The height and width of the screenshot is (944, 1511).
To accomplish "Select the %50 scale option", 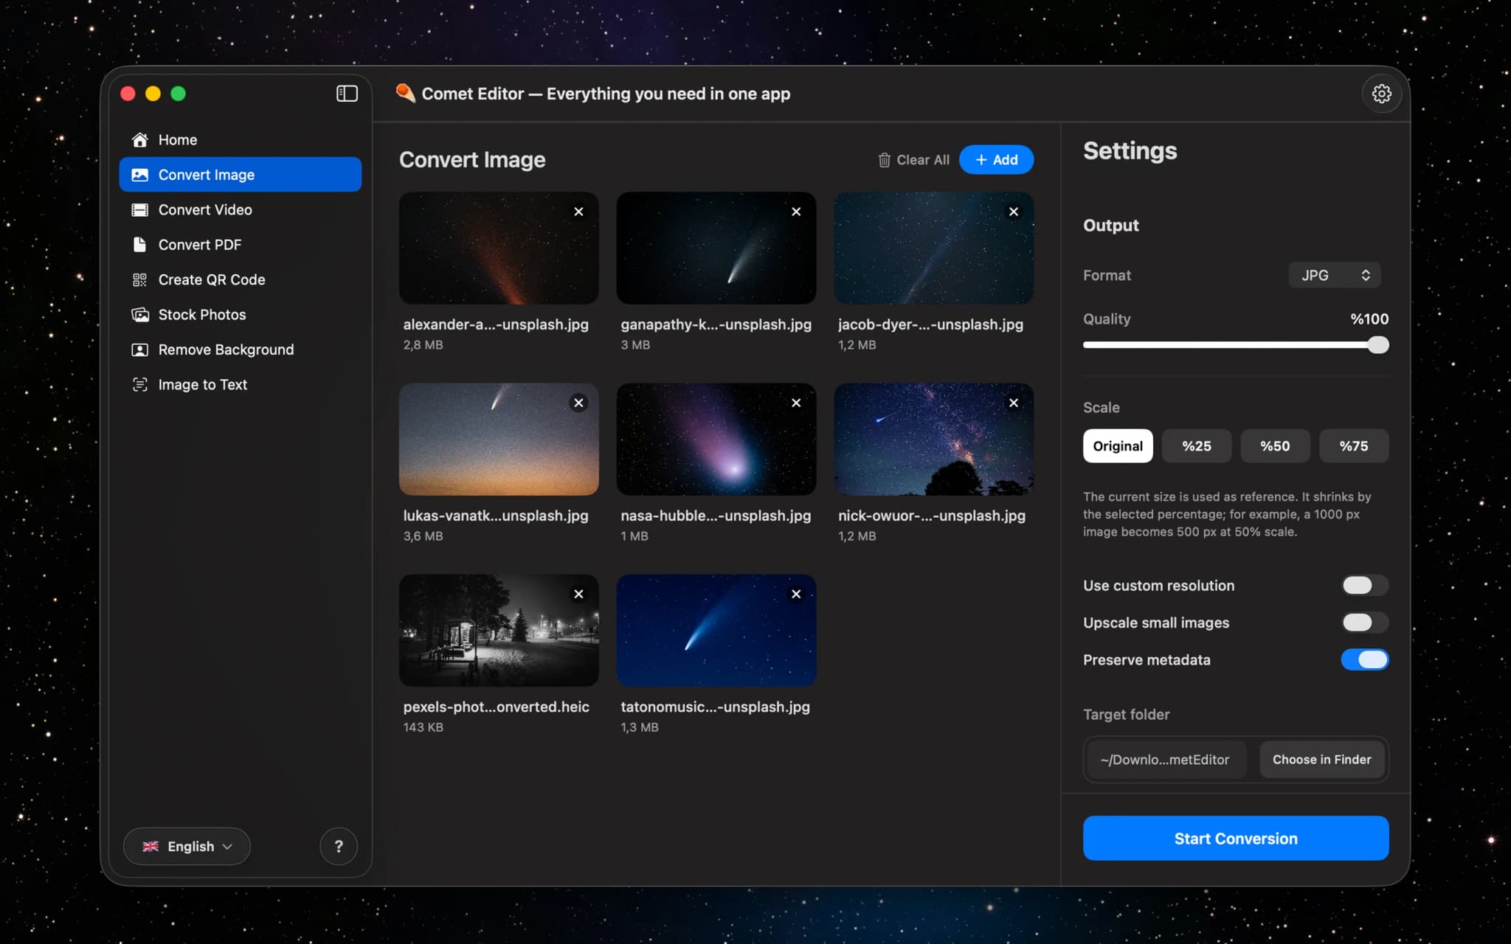I will pyautogui.click(x=1275, y=445).
